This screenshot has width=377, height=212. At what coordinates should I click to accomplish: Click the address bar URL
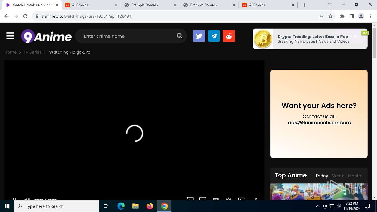click(x=87, y=16)
